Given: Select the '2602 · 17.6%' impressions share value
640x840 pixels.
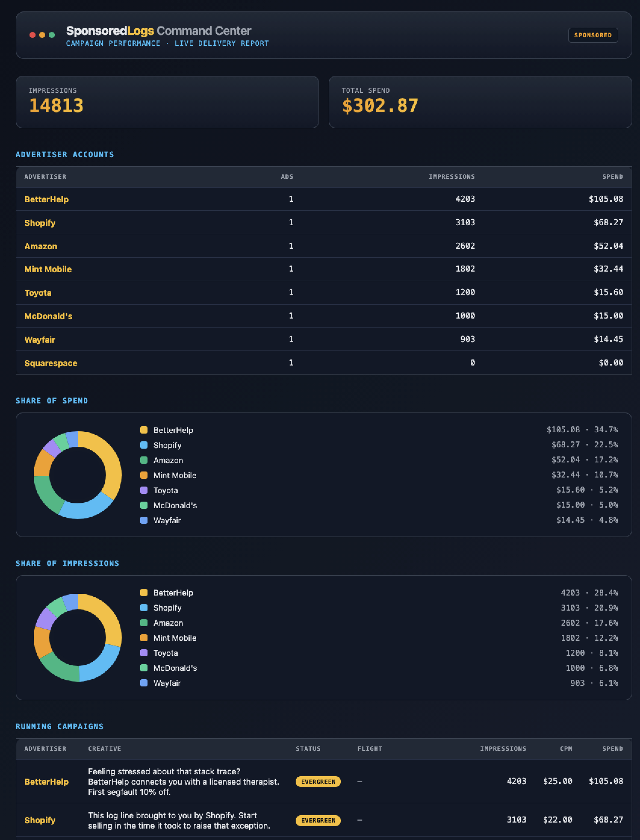Looking at the screenshot, I should [589, 623].
